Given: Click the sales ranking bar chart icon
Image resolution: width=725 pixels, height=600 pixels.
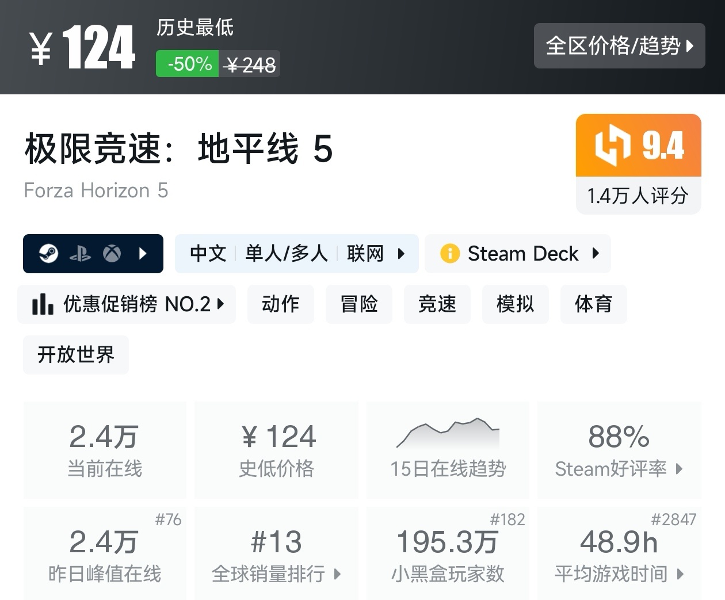Looking at the screenshot, I should (x=43, y=304).
